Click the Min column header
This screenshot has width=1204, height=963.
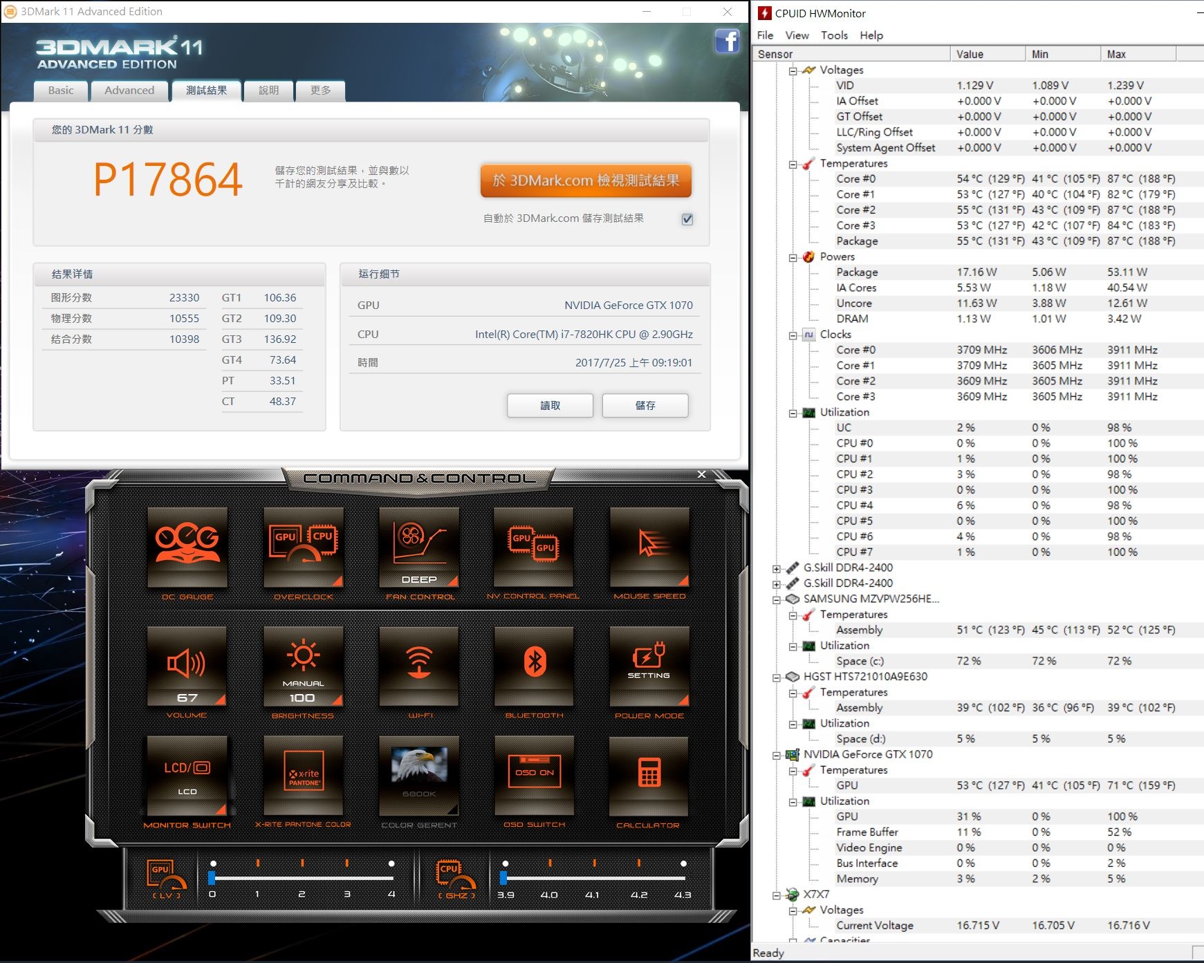point(1063,54)
